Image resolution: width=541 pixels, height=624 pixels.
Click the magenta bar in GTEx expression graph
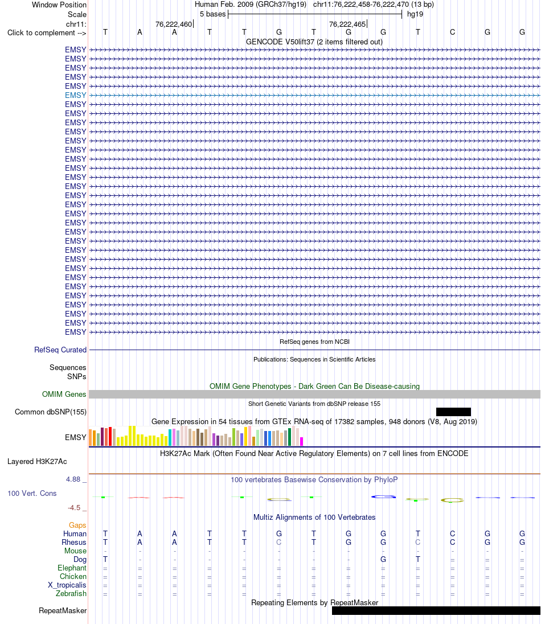(301, 441)
